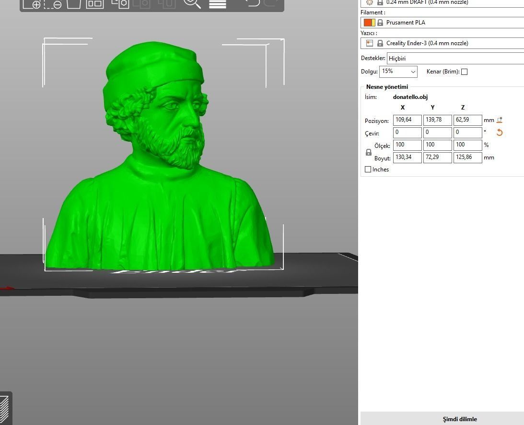Click the Çevir Z rotation field
This screenshot has height=425, width=524.
pyautogui.click(x=467, y=133)
